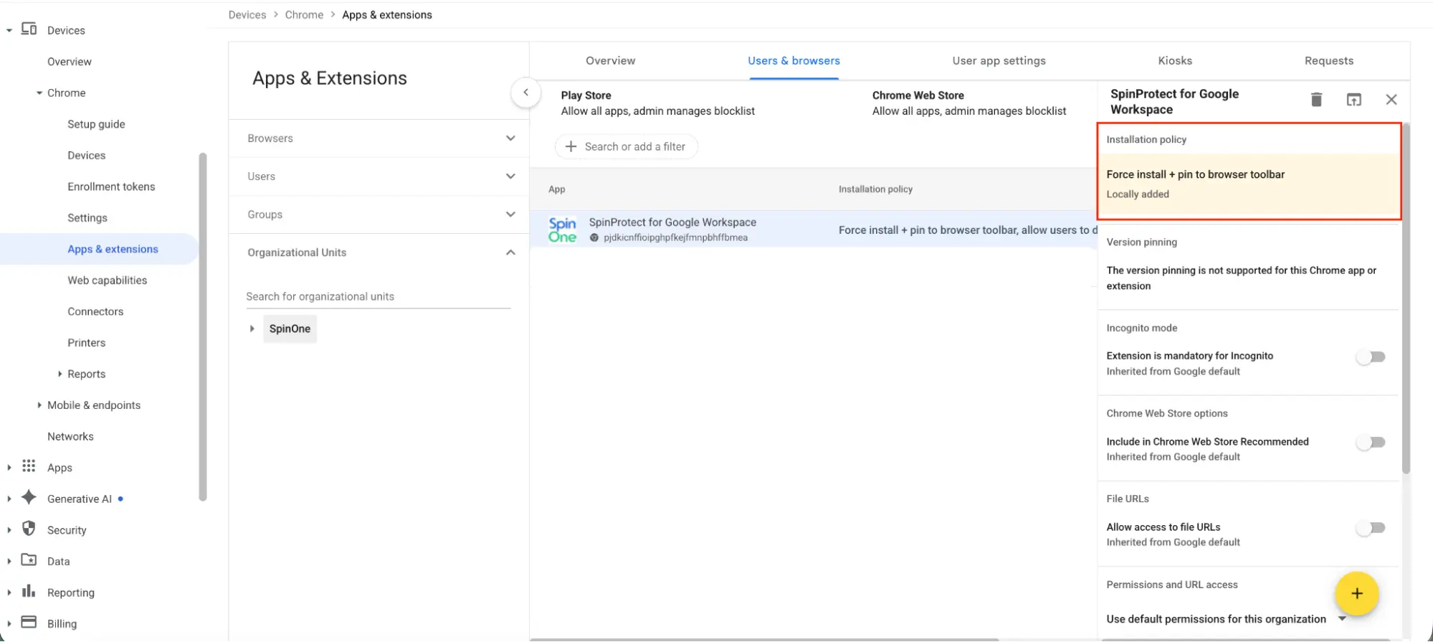Click the Security shield icon
Image resolution: width=1433 pixels, height=642 pixels.
click(29, 529)
